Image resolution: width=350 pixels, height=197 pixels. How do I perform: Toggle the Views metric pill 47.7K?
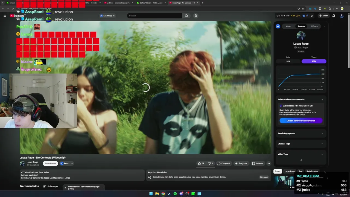point(314,61)
